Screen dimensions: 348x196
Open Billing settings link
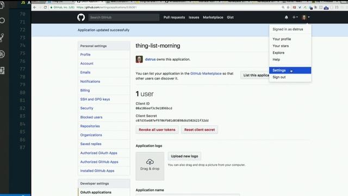click(85, 90)
